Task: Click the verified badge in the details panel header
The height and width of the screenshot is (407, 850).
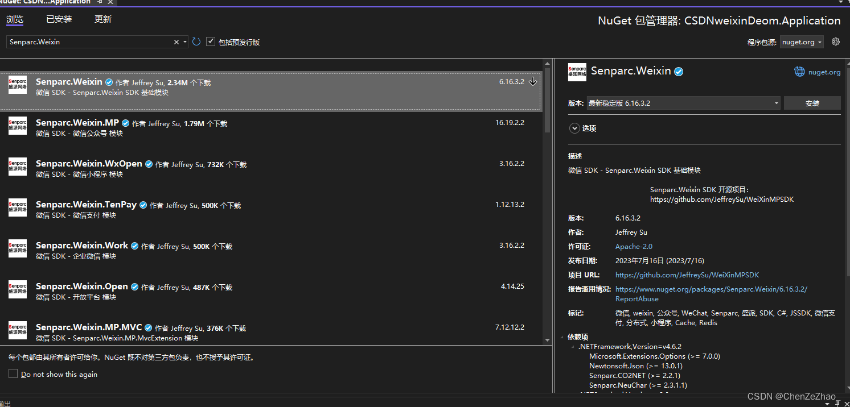Action: 679,72
